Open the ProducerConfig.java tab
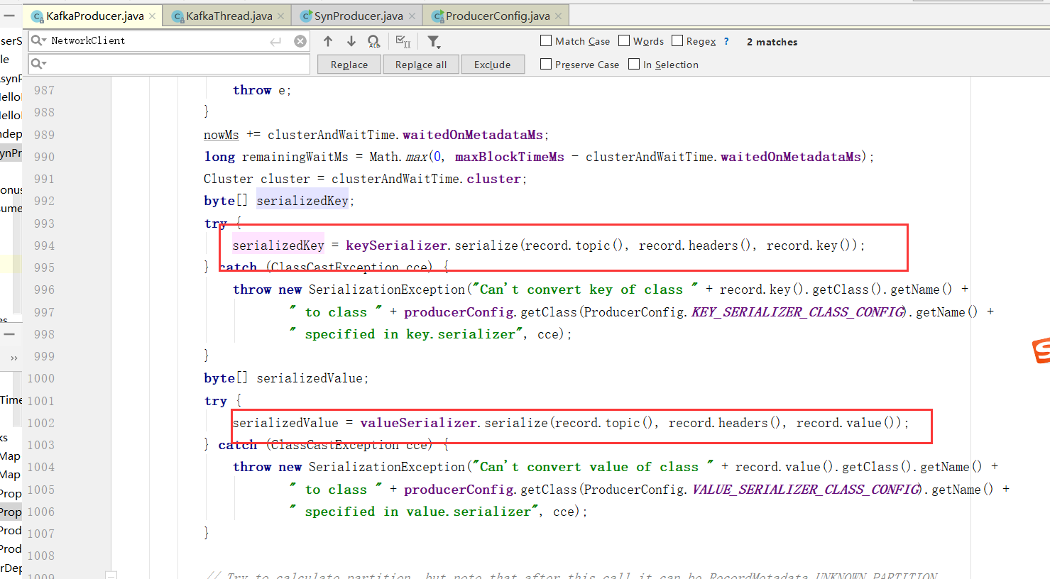Screen dimensions: 1050x579 [497, 16]
